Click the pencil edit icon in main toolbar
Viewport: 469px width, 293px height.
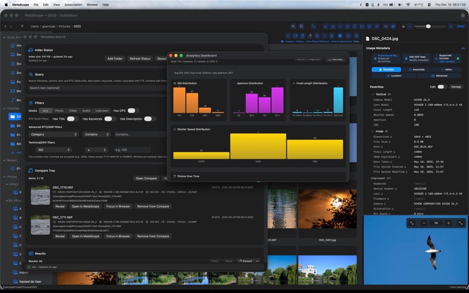[340, 26]
